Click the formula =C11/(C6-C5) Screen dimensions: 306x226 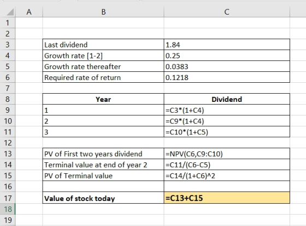[227, 164]
